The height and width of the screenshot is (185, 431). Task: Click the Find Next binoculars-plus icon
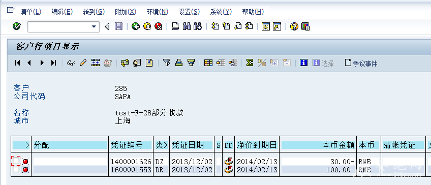[x=198, y=26]
